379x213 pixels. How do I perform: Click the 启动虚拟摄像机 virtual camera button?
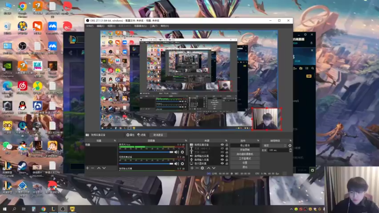245,154
